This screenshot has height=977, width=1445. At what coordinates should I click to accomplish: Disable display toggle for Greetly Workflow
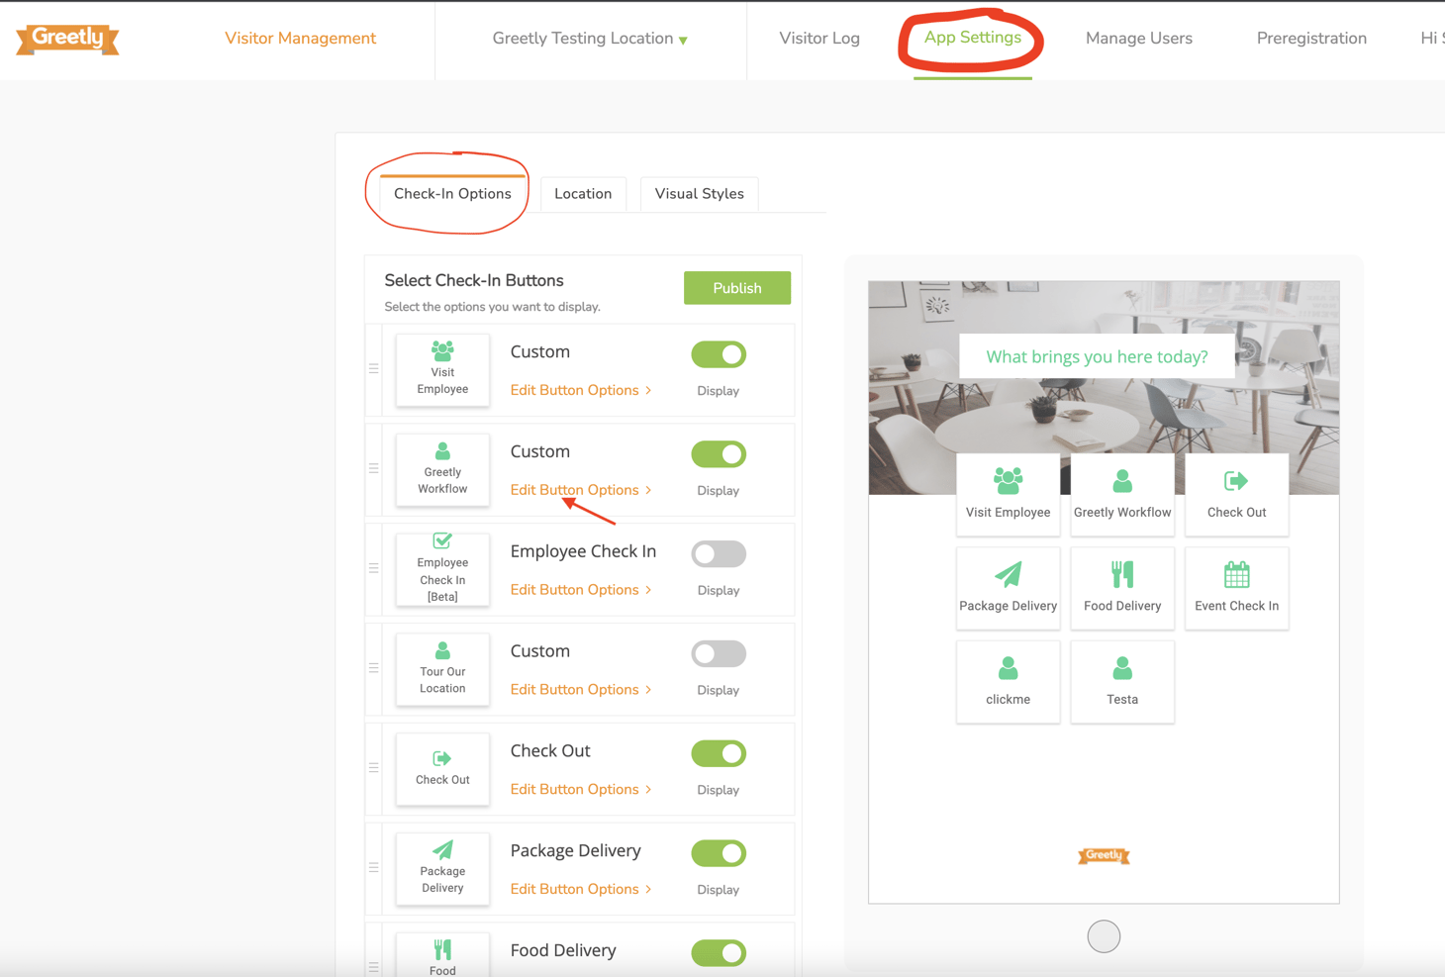pyautogui.click(x=719, y=454)
